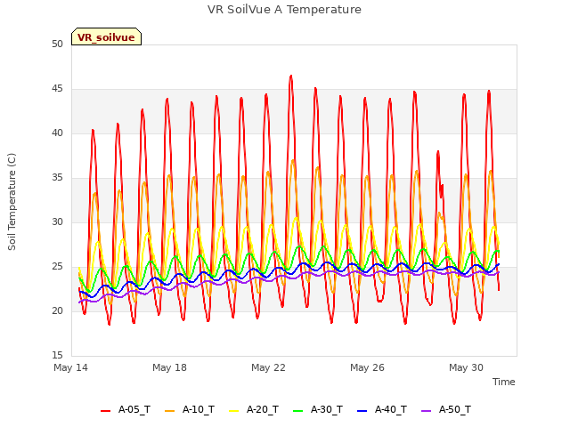Click the 30 y-axis tick label

click(57, 222)
